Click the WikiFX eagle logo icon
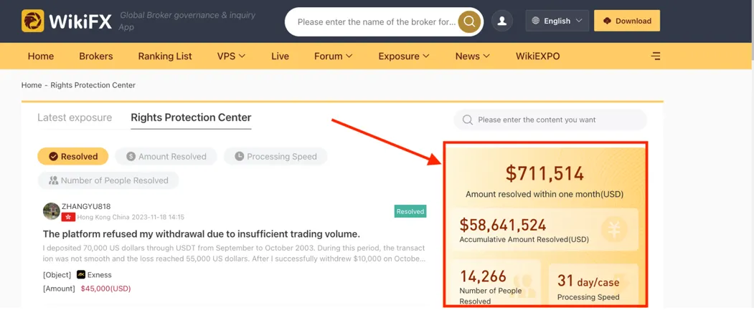This screenshot has width=754, height=310. click(33, 21)
